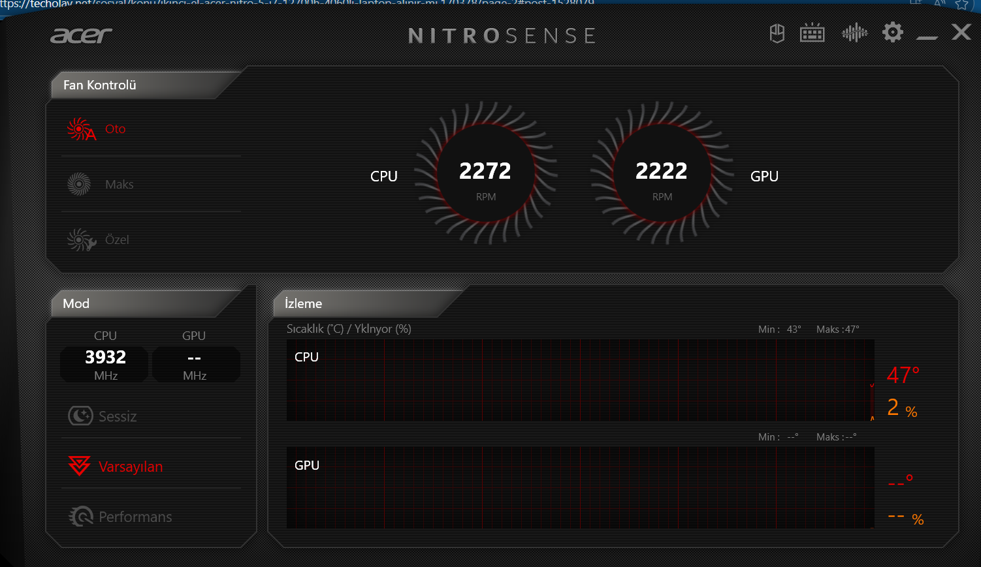This screenshot has width=981, height=567.
Task: Click the NITROSENSE title text
Action: 502,36
